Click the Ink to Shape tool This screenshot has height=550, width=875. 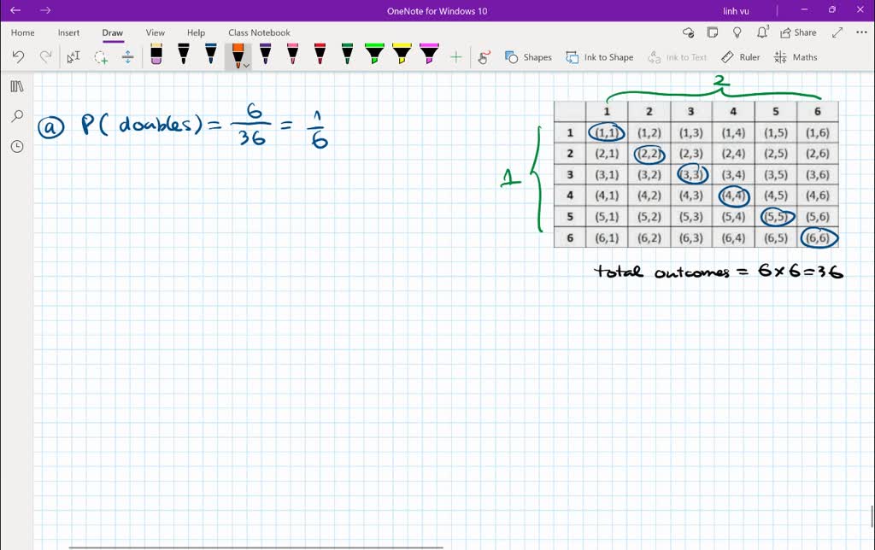(600, 56)
